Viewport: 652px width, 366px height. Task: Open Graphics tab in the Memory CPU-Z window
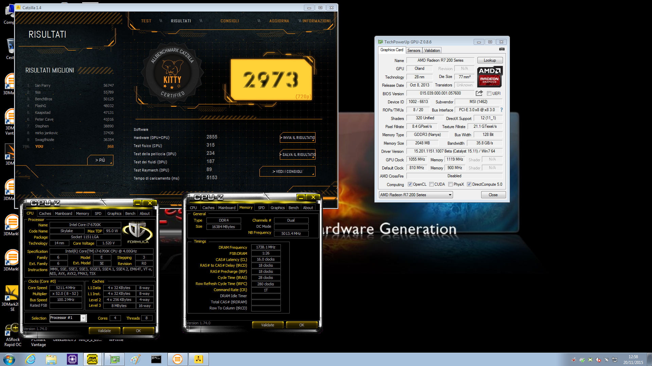tap(277, 208)
